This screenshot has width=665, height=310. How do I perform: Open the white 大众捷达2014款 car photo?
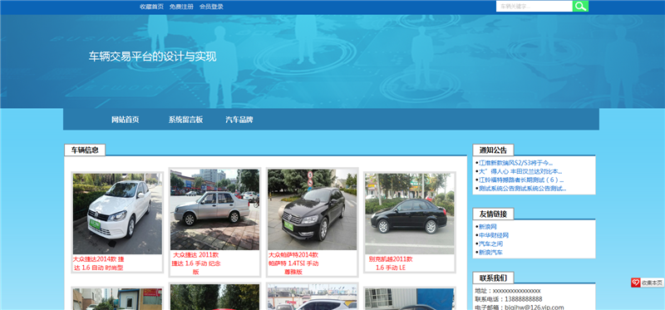117,214
